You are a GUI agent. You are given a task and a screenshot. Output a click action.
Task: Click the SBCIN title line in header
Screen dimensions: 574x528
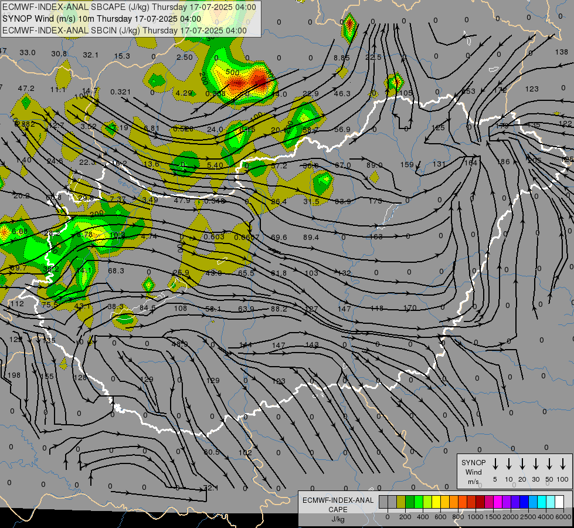[124, 31]
